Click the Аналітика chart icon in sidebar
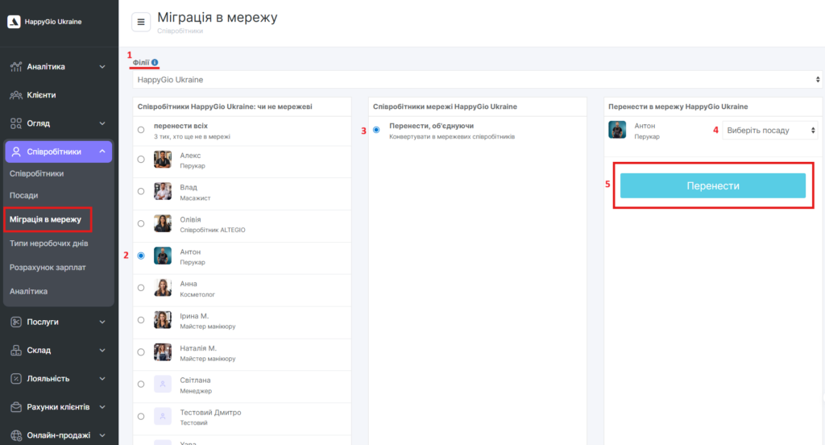Viewport: 825px width, 445px height. [x=16, y=67]
